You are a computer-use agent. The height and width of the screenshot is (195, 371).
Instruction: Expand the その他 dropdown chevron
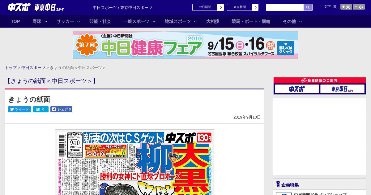[x=301, y=21]
